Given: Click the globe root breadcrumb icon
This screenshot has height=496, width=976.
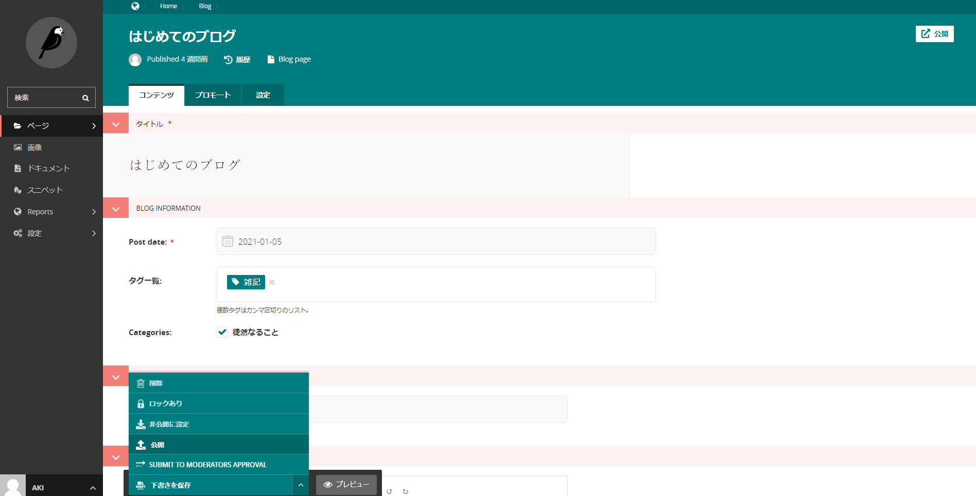Looking at the screenshot, I should (135, 6).
